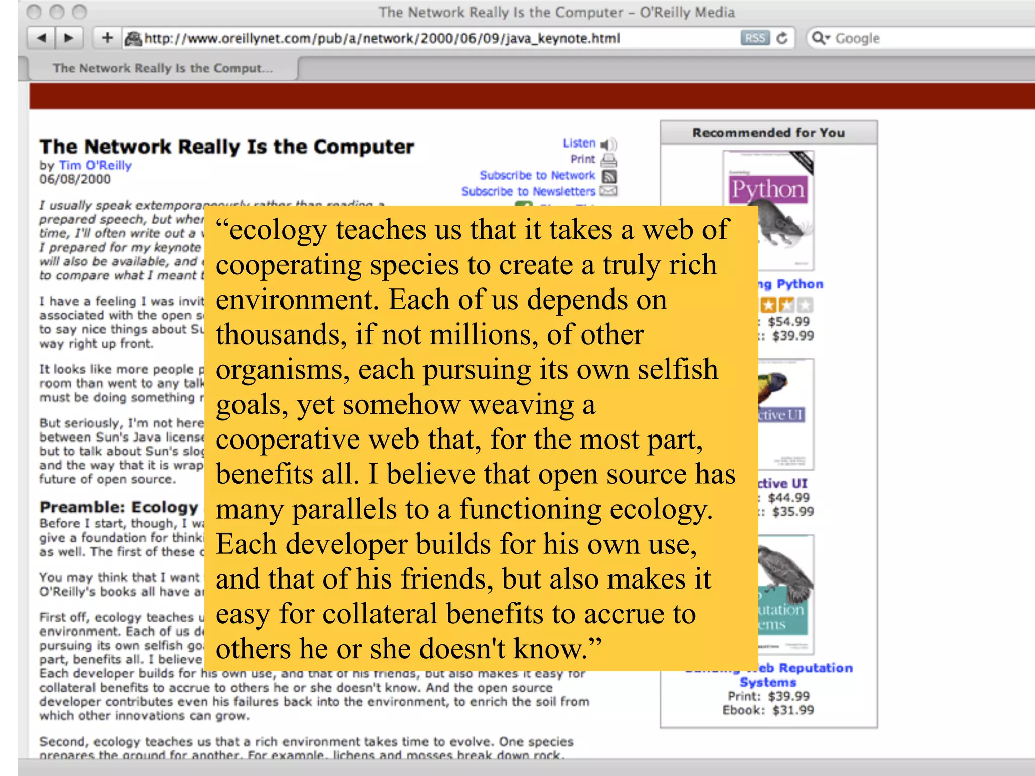Click the article date 06/08/2000
The width and height of the screenshot is (1035, 776).
(75, 179)
